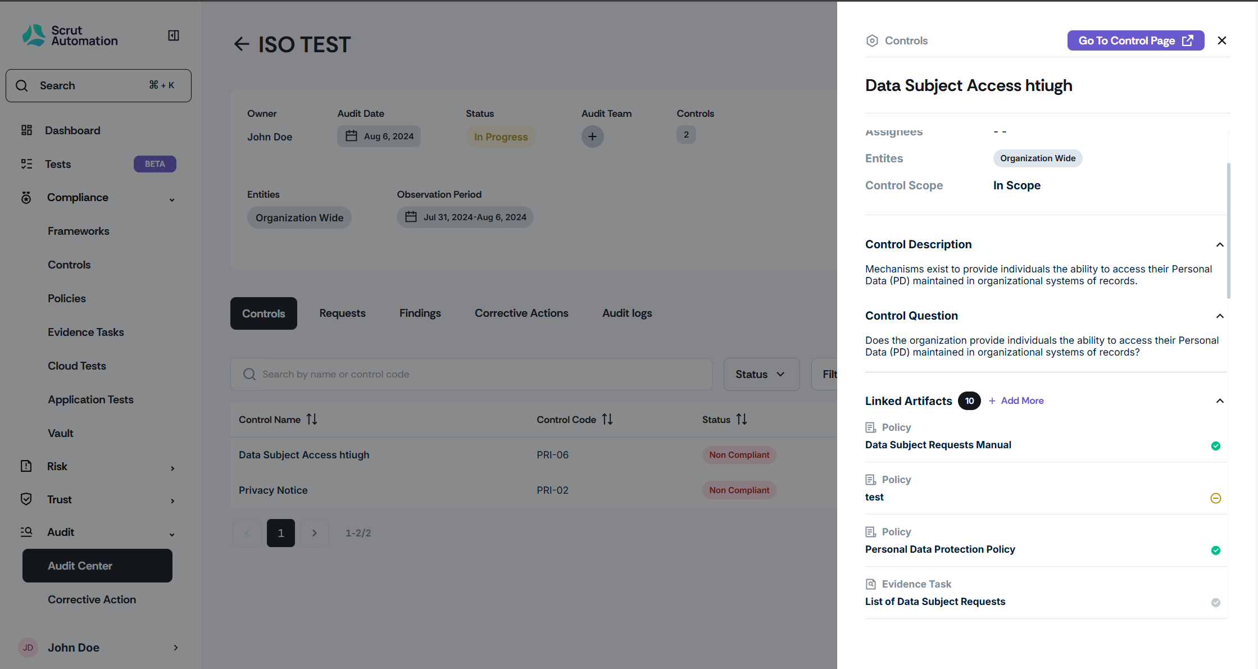Click the Audit sidebar icon
The width and height of the screenshot is (1258, 669).
[26, 532]
